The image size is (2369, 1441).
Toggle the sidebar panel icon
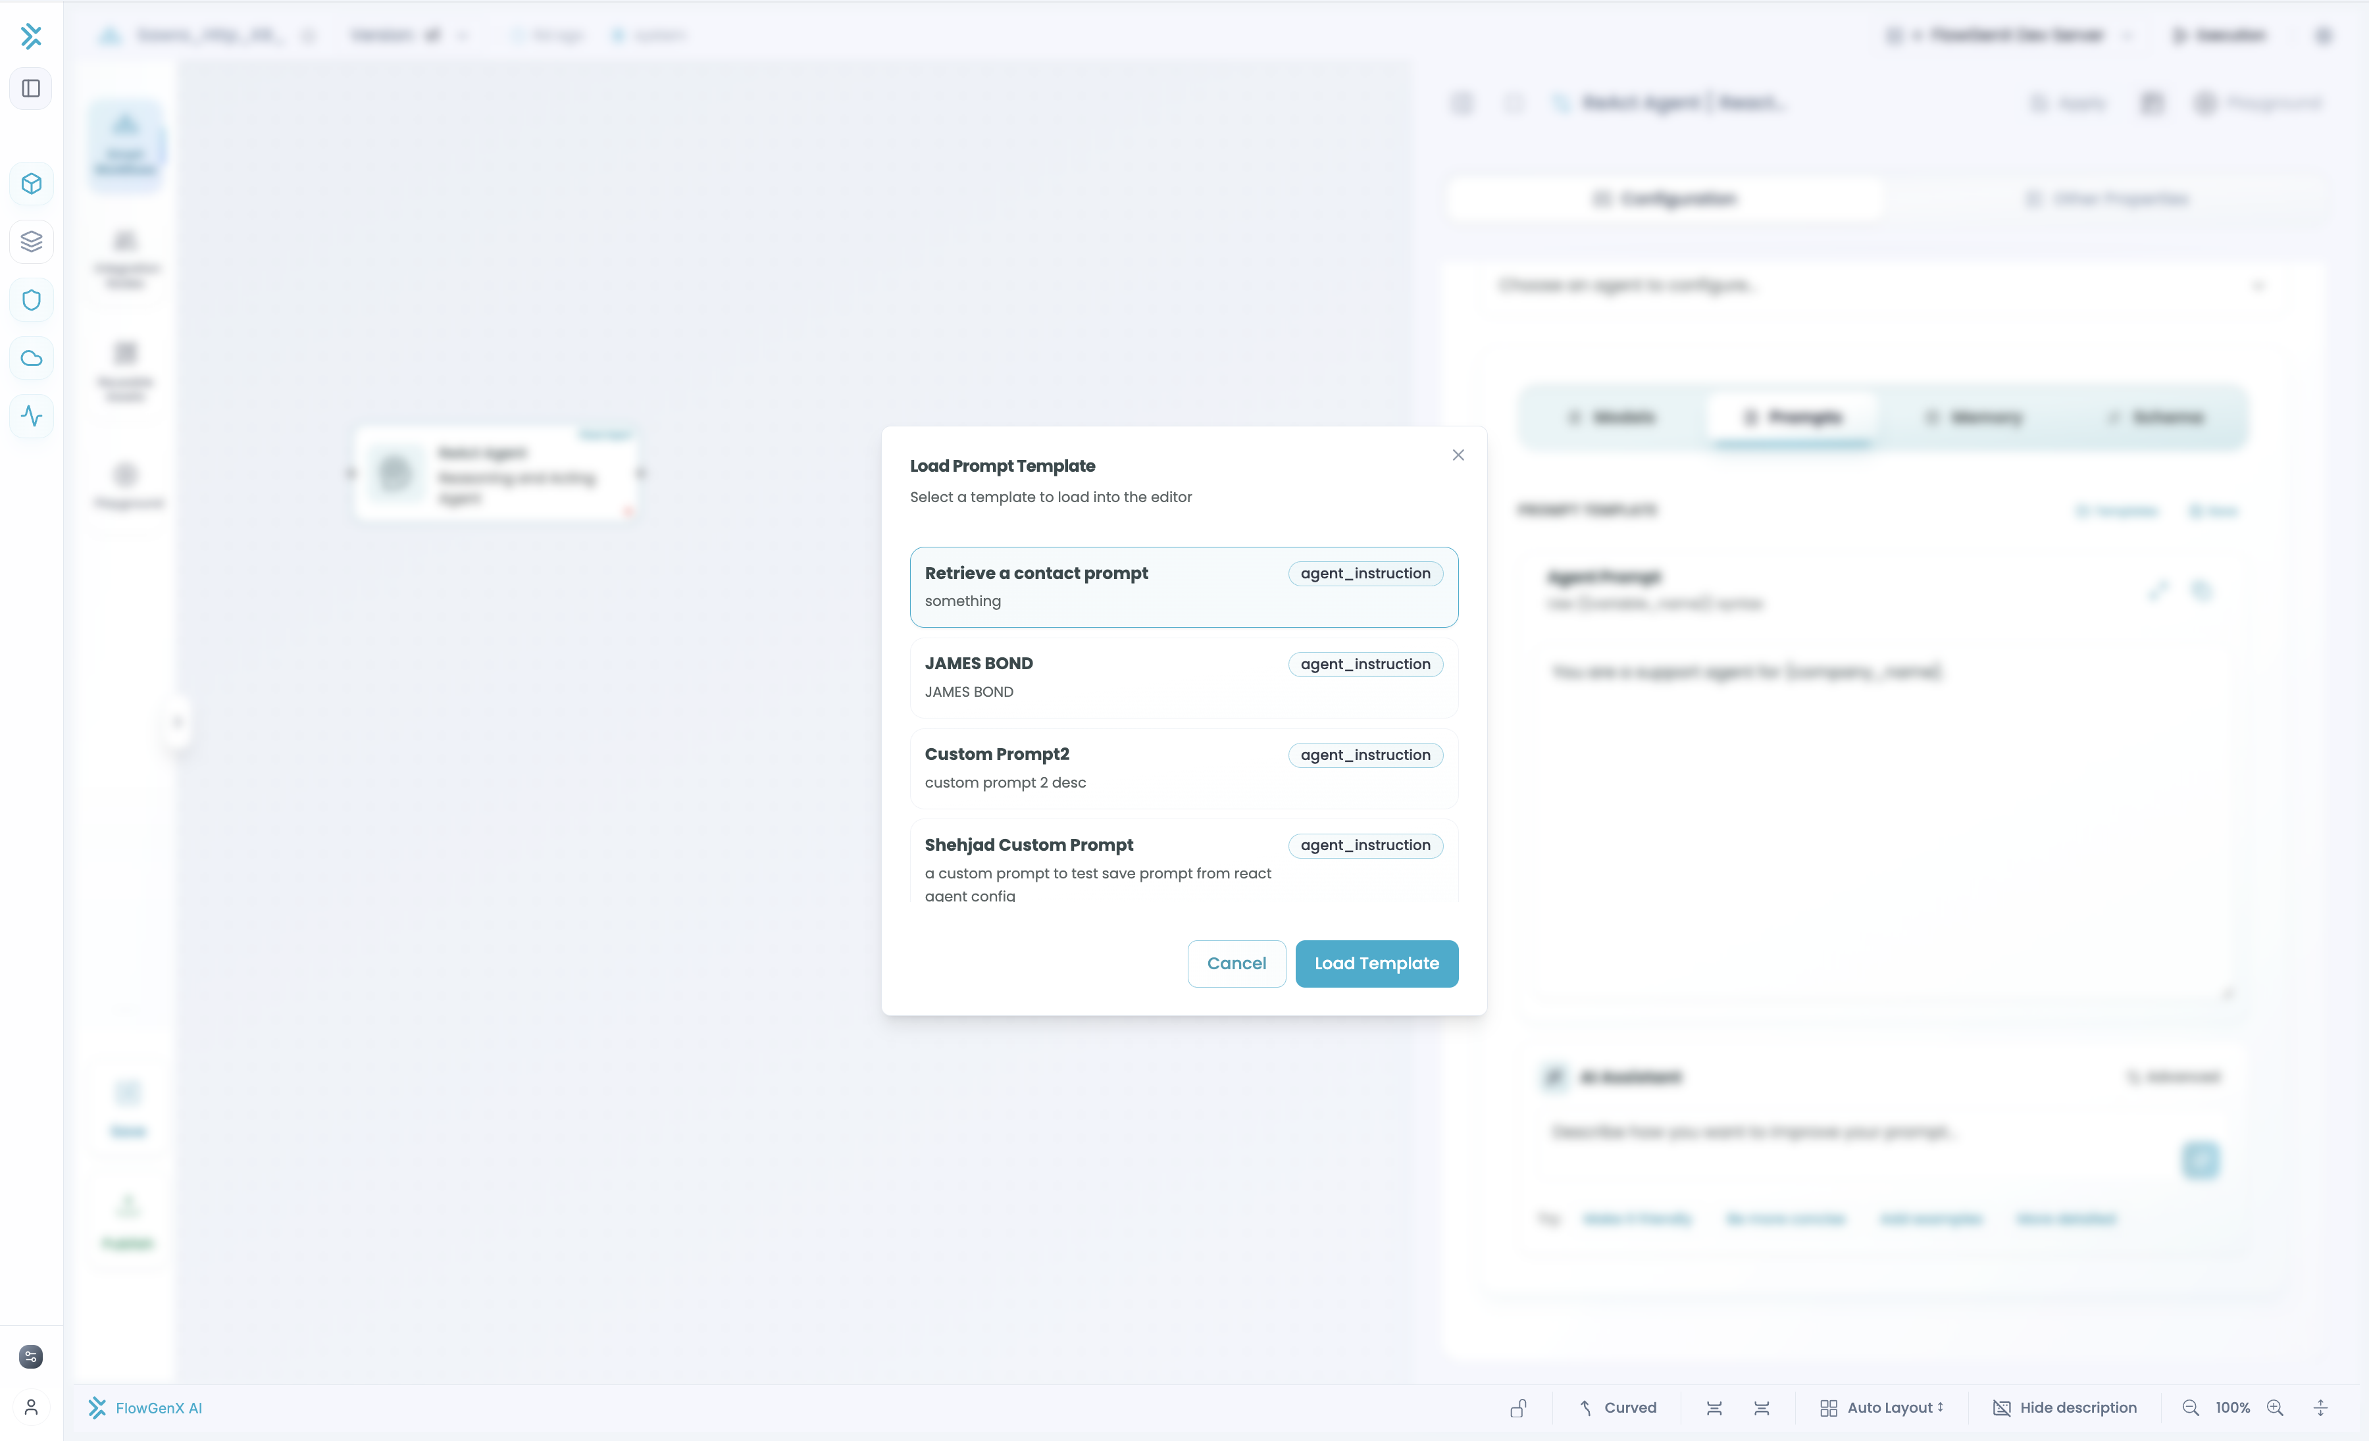coord(31,88)
